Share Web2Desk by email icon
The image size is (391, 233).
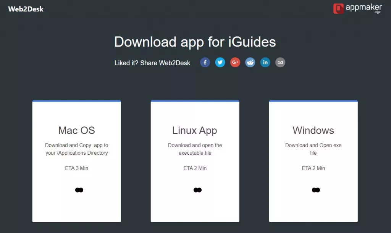[x=280, y=62]
